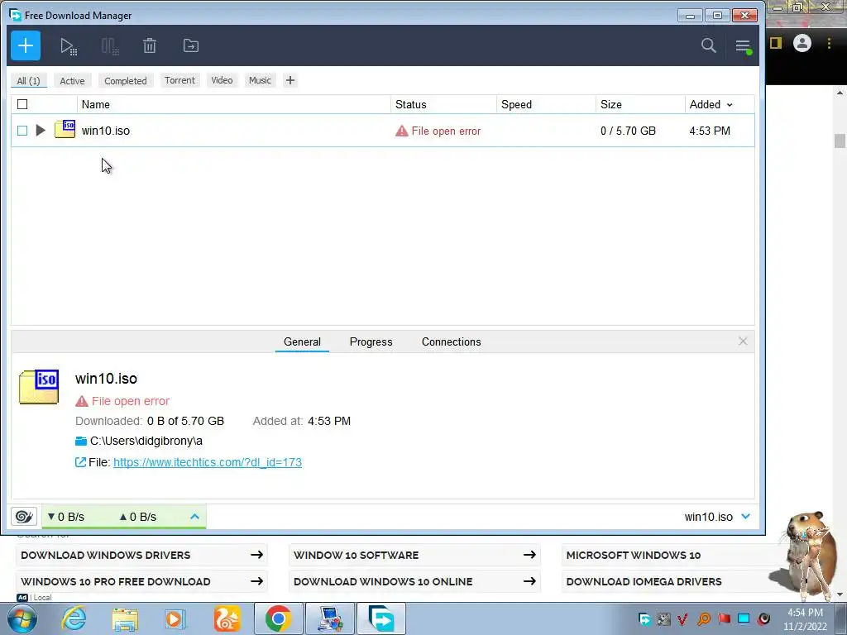The width and height of the screenshot is (847, 635).
Task: Select the All (1) filter tab
Action: [29, 81]
